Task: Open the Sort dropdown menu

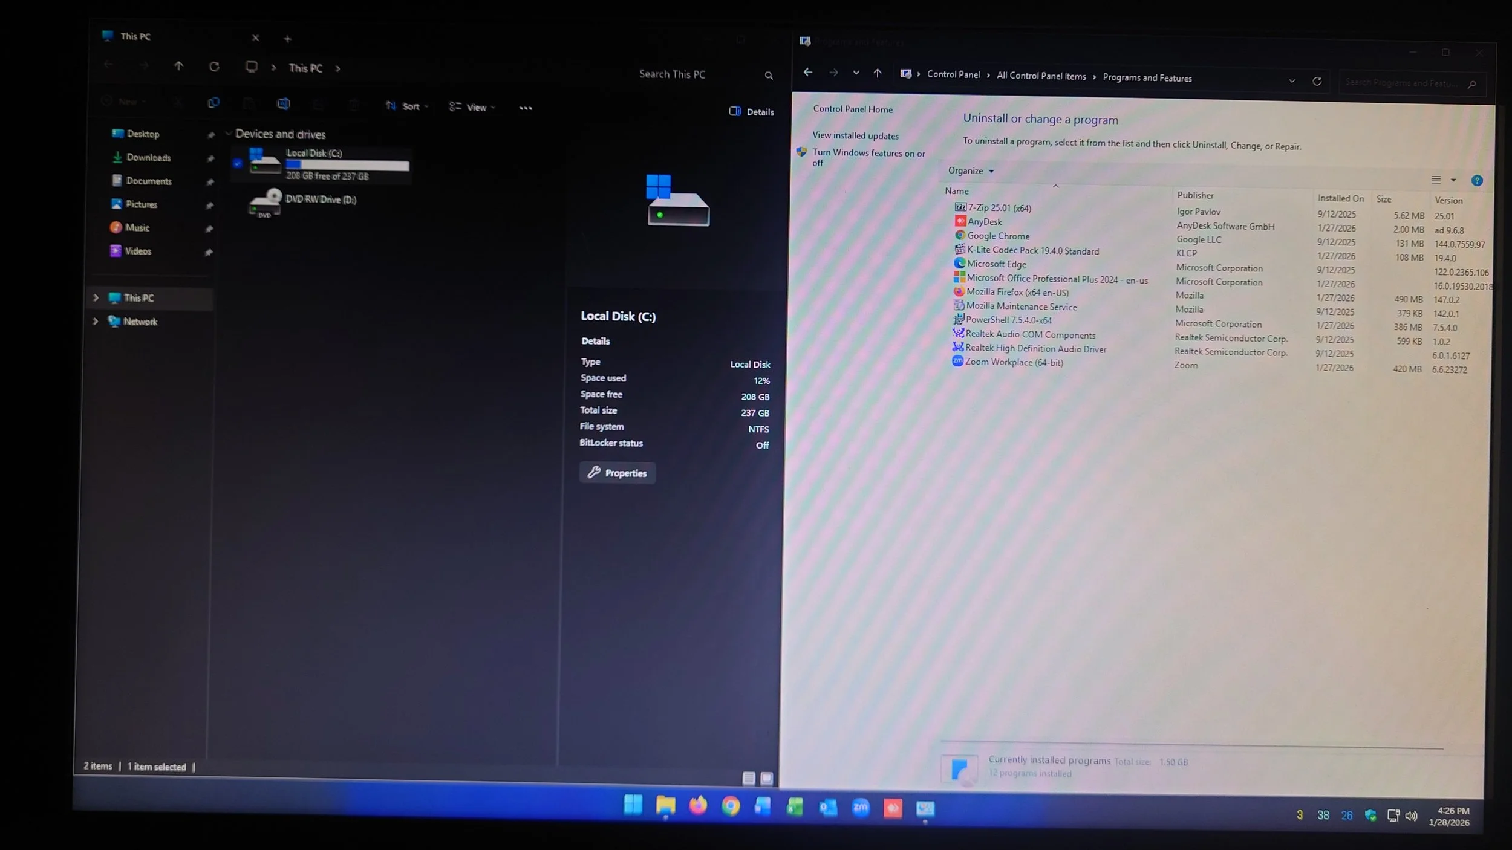Action: 407,106
